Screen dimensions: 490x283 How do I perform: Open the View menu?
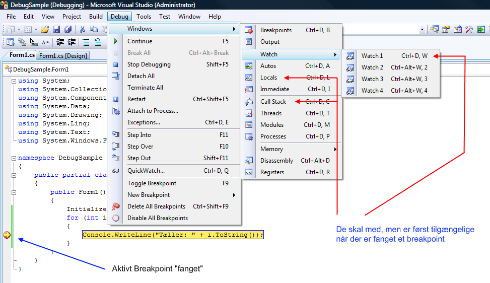tap(48, 17)
